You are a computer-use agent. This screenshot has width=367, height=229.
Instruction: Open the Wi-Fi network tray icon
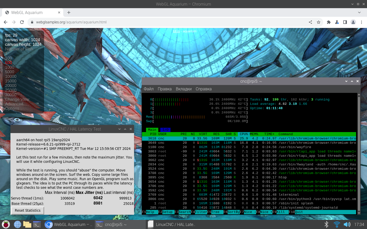coord(337,224)
